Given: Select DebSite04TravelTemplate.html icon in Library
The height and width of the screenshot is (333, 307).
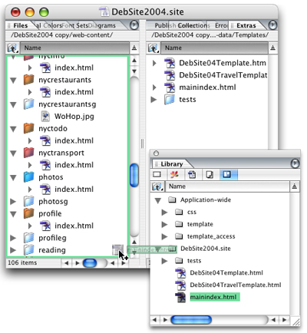Looking at the screenshot, I should [x=180, y=285].
